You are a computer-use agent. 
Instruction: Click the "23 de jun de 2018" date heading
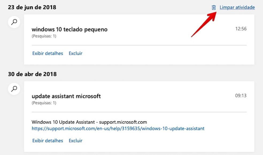[x=32, y=7]
